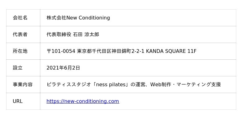248x119 pixels.
Task: Click the 会社名 label cell
Action: [23, 18]
